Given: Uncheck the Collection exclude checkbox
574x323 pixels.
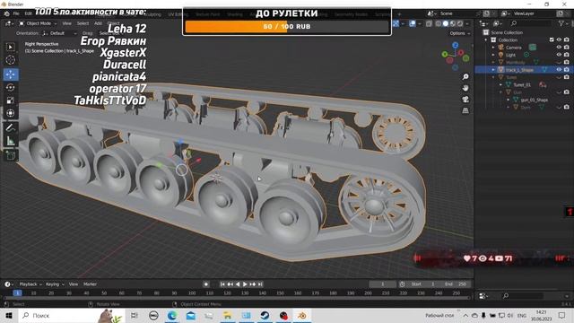Looking at the screenshot, I should pos(552,39).
